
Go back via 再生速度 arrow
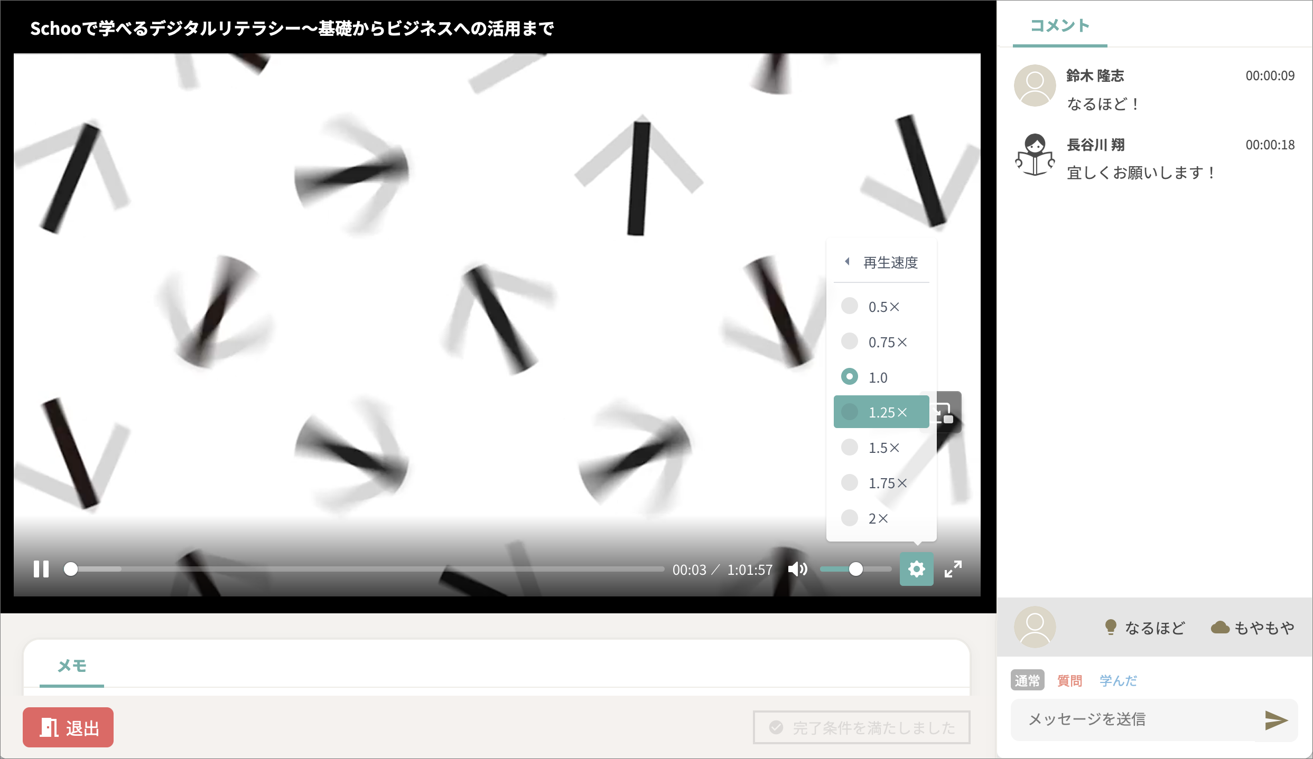847,262
